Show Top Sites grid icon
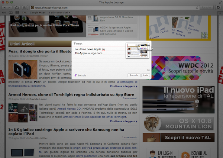 tap(17, 13)
